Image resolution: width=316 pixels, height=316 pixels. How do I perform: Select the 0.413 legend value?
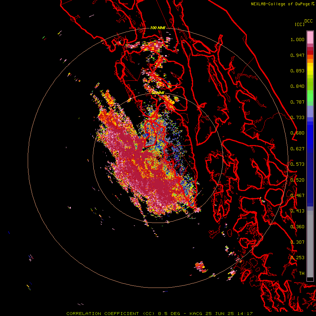[x=297, y=211]
